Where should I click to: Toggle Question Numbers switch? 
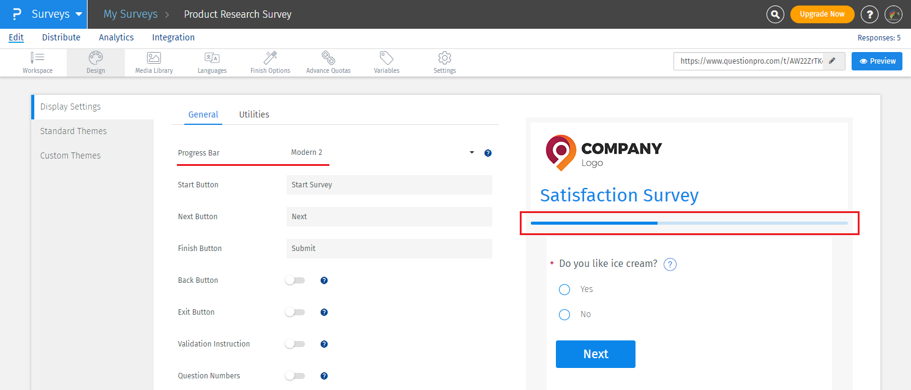294,376
